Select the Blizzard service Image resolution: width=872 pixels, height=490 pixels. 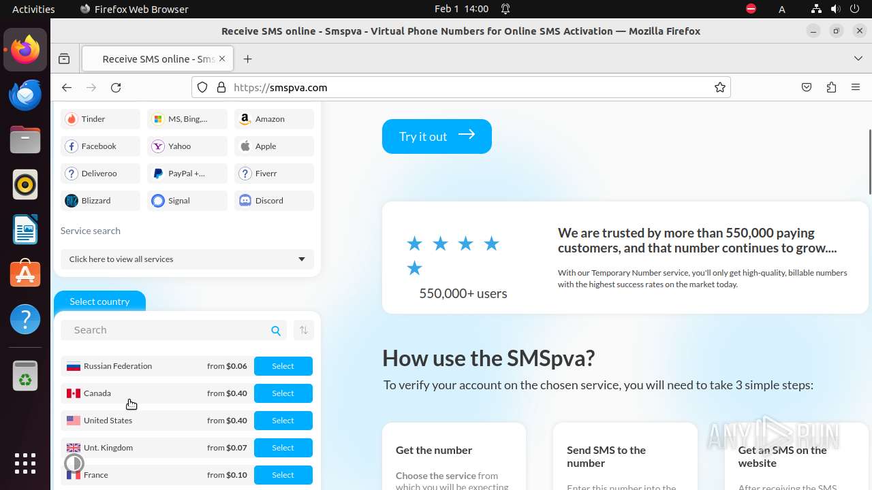point(100,201)
